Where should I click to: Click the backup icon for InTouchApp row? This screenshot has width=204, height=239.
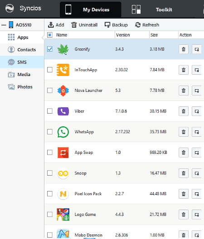pos(197,70)
